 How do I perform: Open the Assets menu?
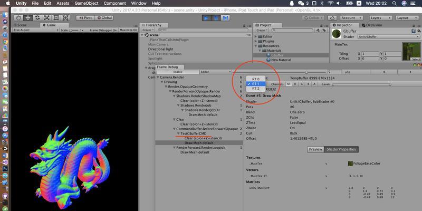[63, 4]
